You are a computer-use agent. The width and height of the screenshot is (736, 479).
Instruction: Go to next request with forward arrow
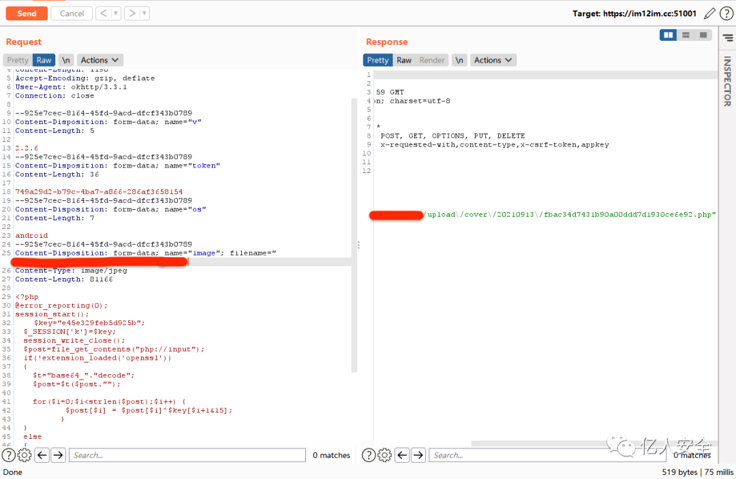pyautogui.click(x=132, y=14)
